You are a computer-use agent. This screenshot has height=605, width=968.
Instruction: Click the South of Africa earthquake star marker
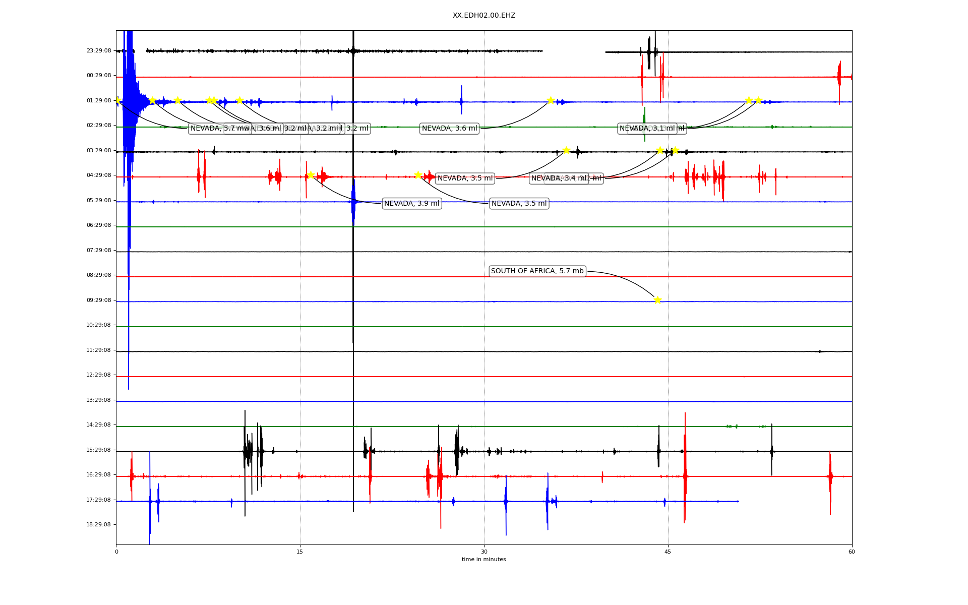coord(657,300)
